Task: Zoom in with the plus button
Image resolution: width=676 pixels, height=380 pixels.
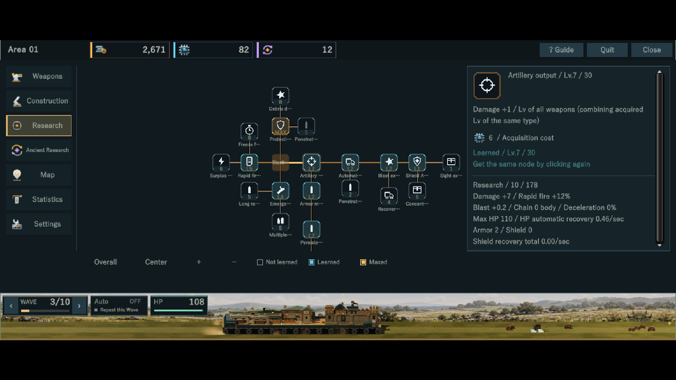Action: [199, 262]
